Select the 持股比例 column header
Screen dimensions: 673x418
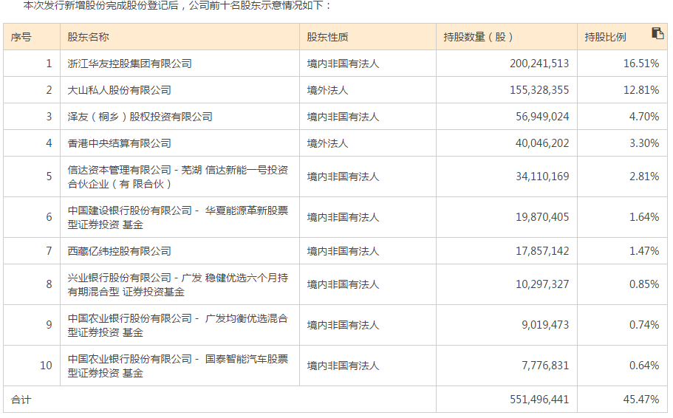coord(622,37)
